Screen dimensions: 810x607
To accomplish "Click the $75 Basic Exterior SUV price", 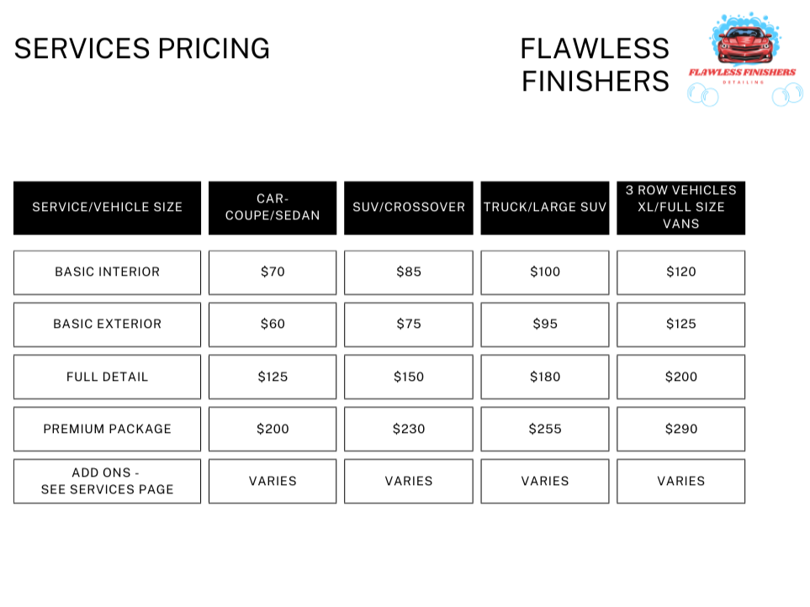I will coord(409,325).
